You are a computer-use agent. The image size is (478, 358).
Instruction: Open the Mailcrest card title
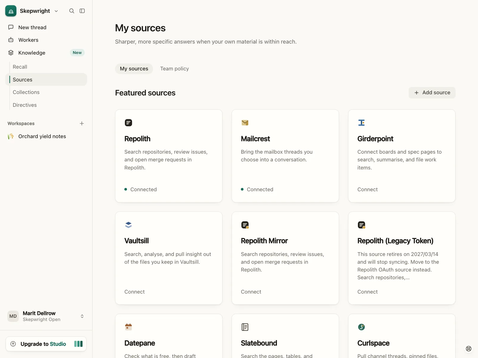(255, 139)
